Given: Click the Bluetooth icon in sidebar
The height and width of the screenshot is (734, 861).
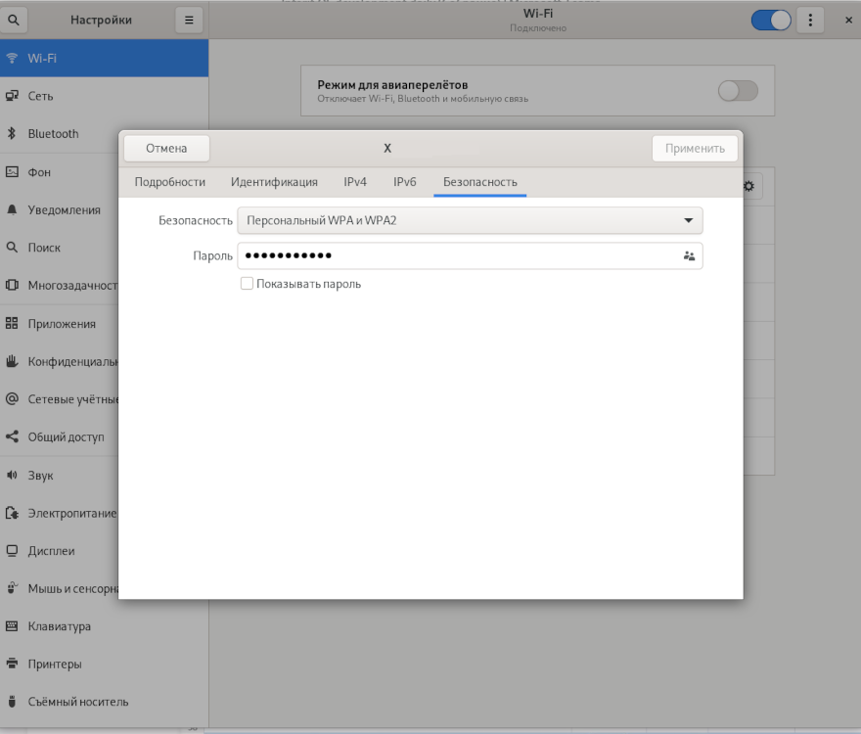Looking at the screenshot, I should point(12,134).
